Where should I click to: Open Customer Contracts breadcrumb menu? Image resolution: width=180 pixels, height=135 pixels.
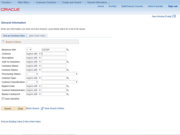point(47,3)
